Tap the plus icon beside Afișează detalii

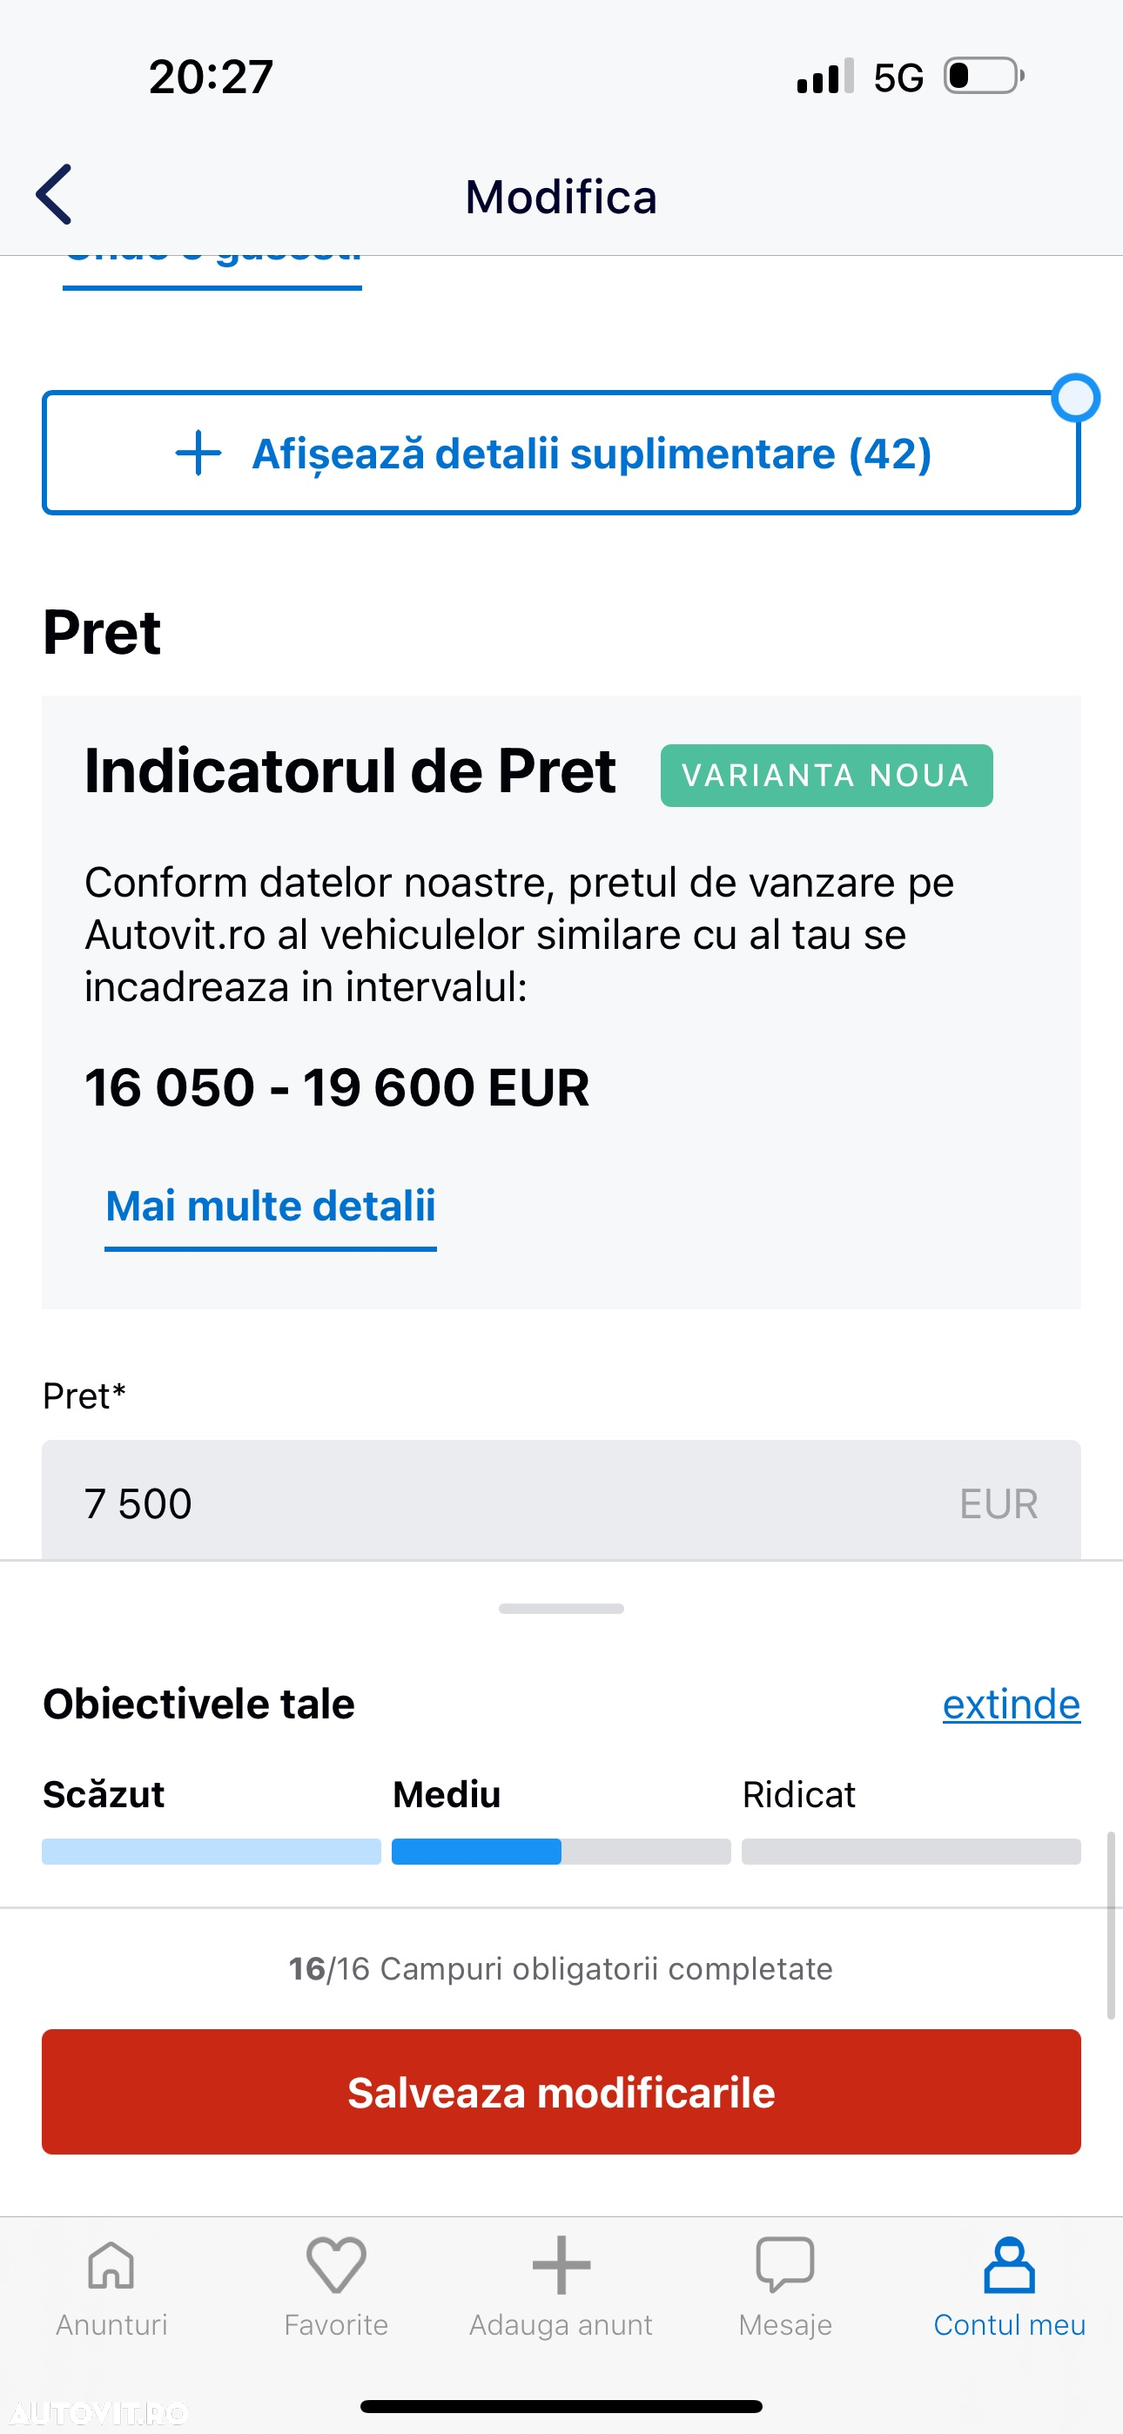tap(198, 453)
